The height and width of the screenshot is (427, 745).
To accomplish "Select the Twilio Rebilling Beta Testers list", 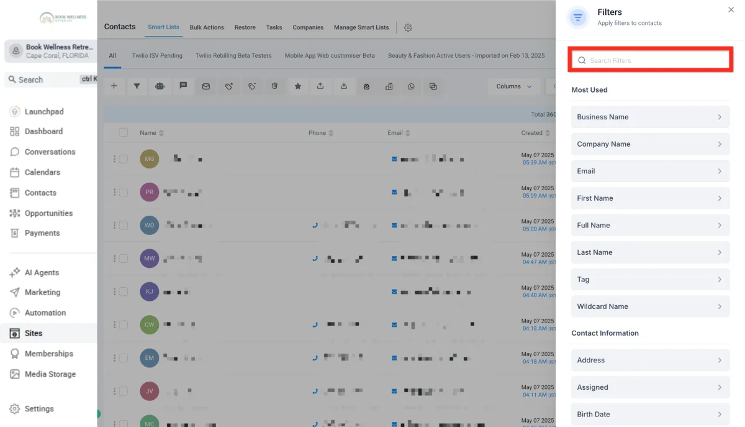I will coord(233,55).
